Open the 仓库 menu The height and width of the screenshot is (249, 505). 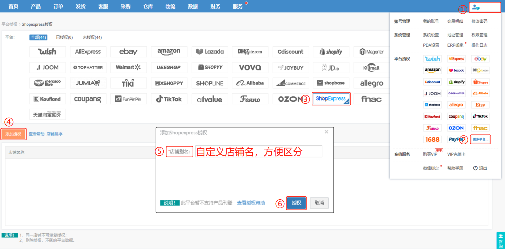point(148,6)
